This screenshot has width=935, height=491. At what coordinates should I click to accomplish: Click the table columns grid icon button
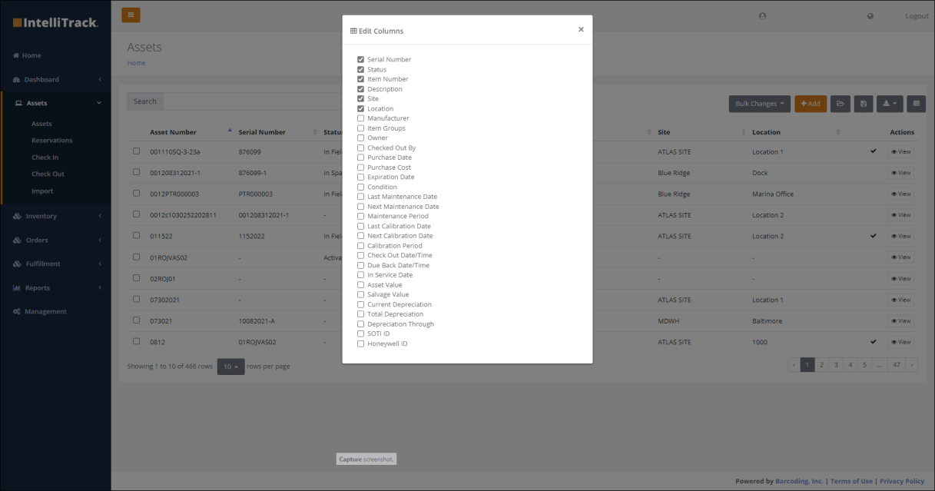tap(916, 103)
